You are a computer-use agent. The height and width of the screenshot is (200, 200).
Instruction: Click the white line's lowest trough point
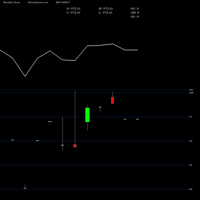coord(25,76)
